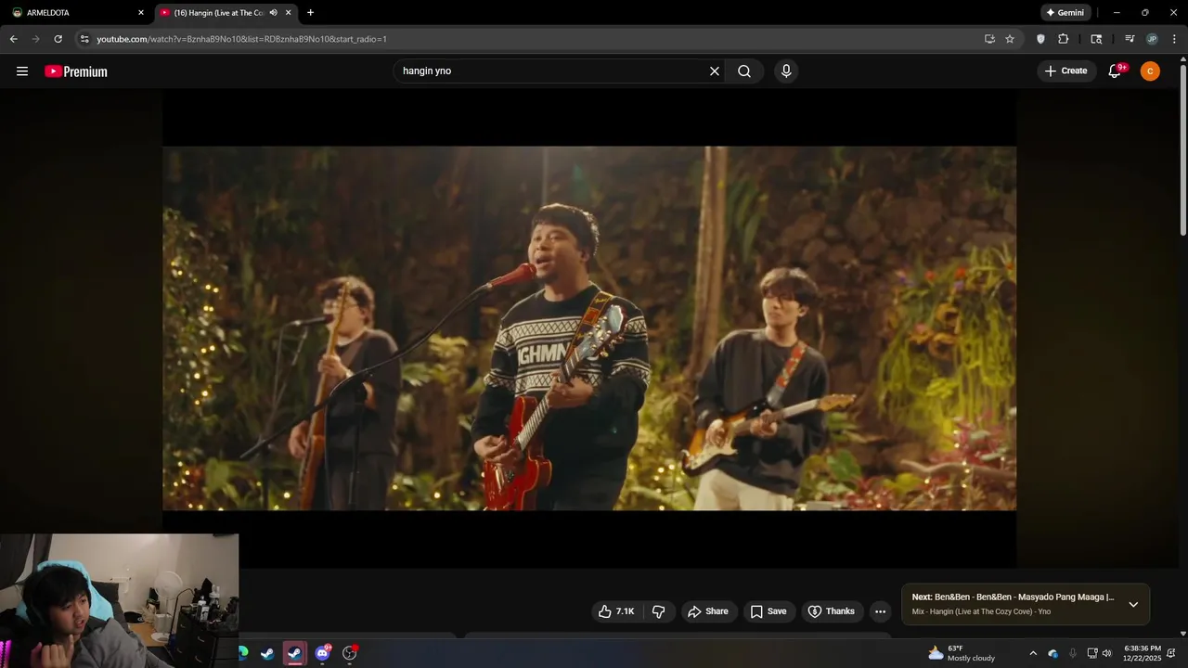Click the Next: Ben&Ben queue title text
This screenshot has width=1188, height=668.
point(1013,597)
